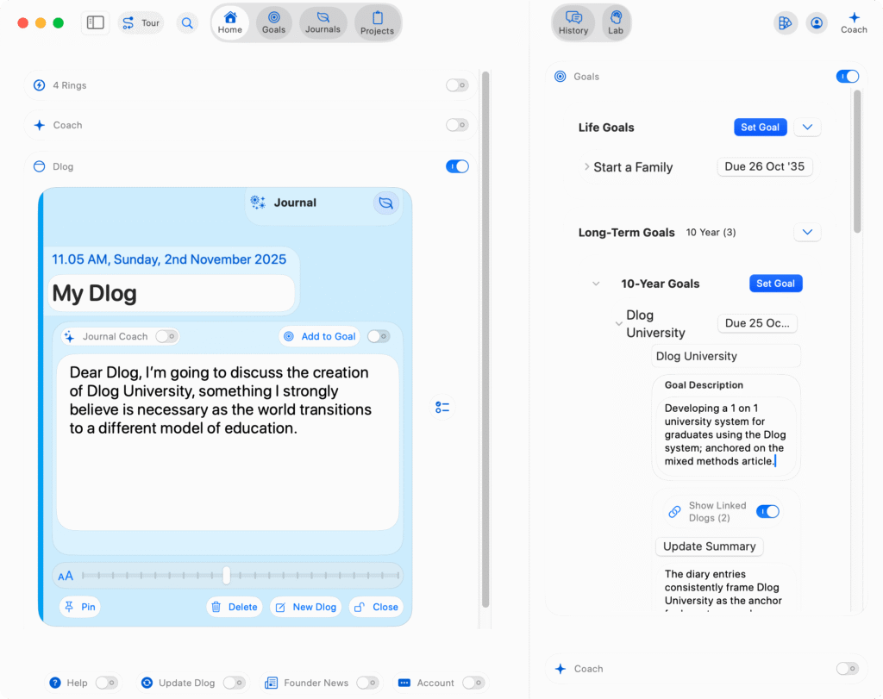The width and height of the screenshot is (883, 699).
Task: Turn on the Journal Coach switch
Action: [x=166, y=337]
